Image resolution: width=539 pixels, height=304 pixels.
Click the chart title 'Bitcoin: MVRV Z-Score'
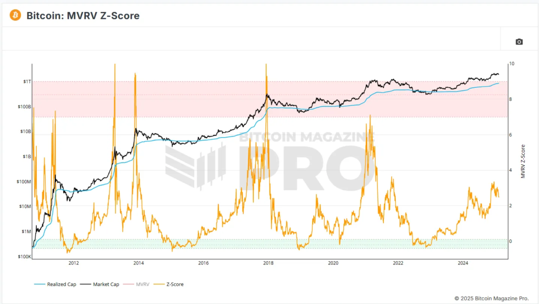[x=83, y=15]
